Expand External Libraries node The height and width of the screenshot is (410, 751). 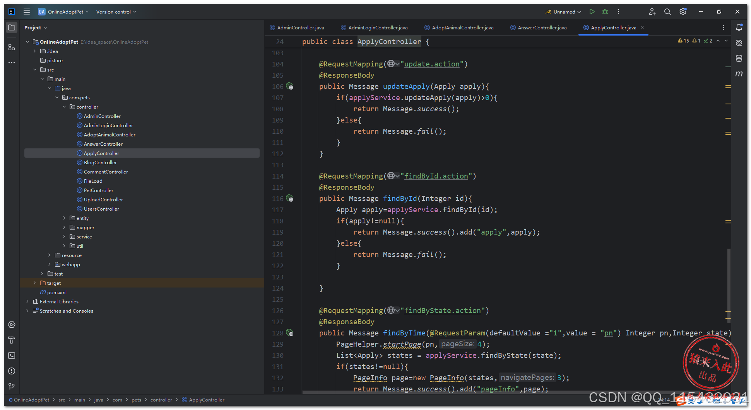(27, 301)
